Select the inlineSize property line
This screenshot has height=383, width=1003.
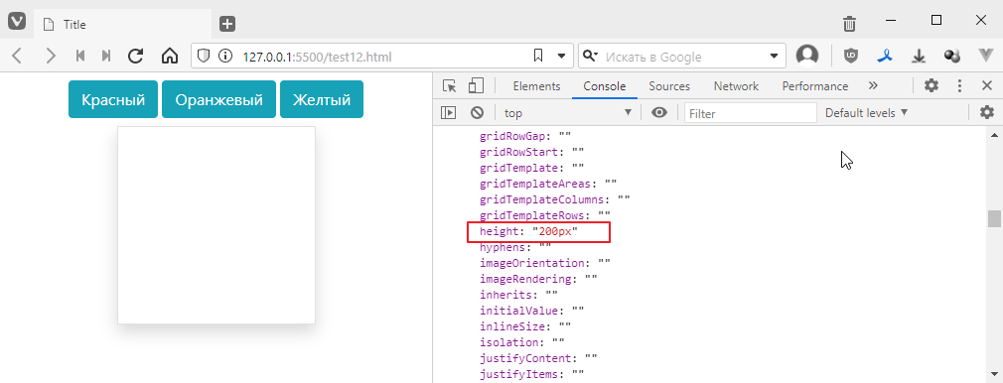pos(525,326)
